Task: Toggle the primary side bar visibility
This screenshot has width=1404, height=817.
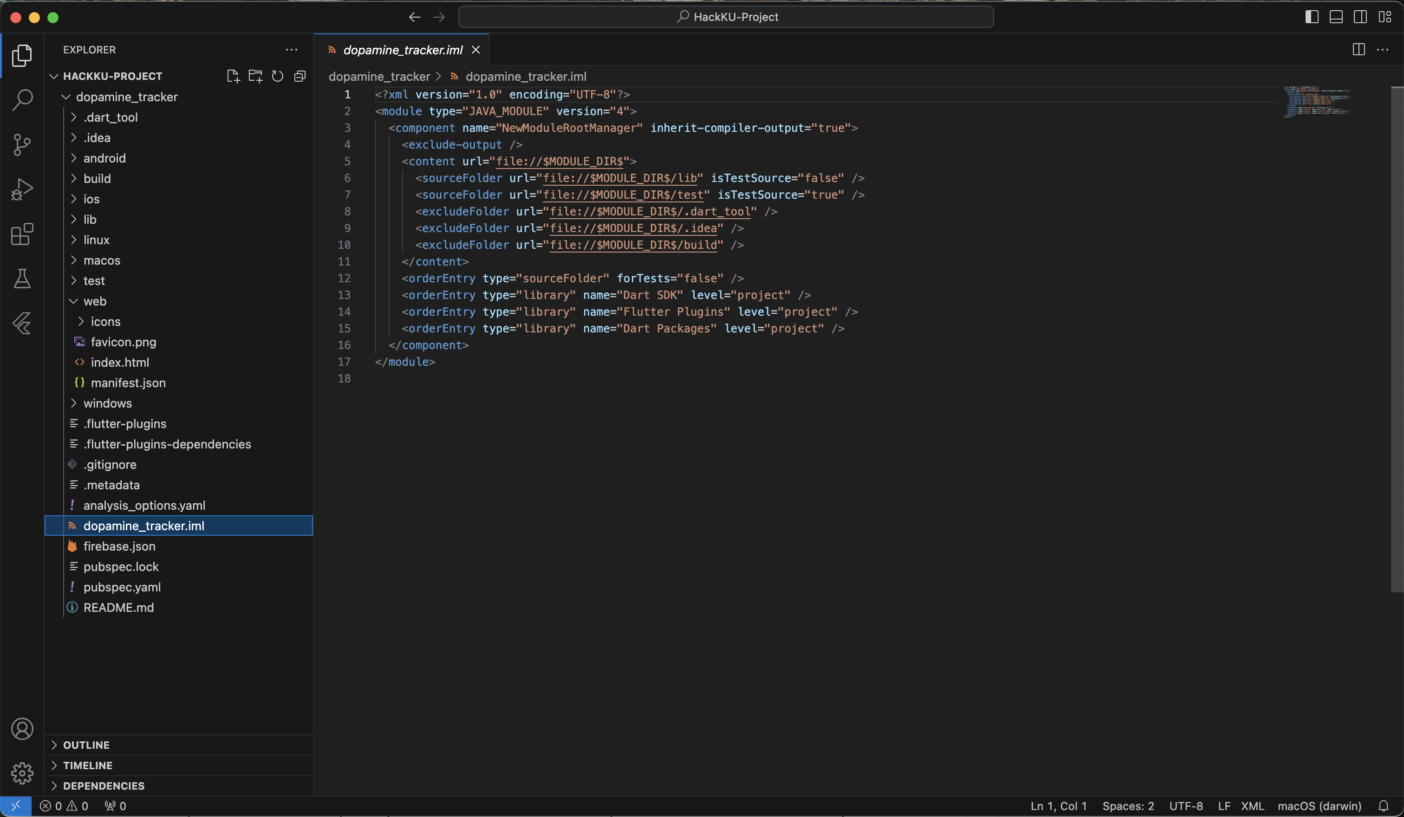Action: 1312,17
